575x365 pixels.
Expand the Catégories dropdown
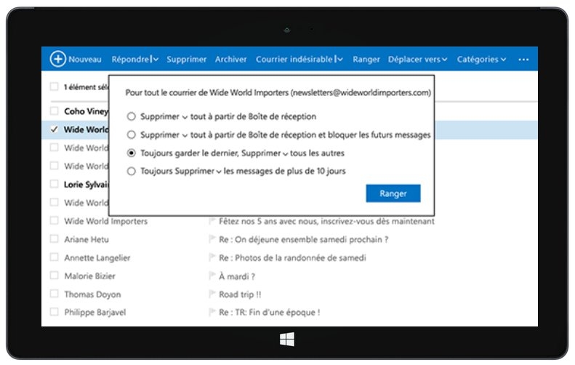click(503, 60)
